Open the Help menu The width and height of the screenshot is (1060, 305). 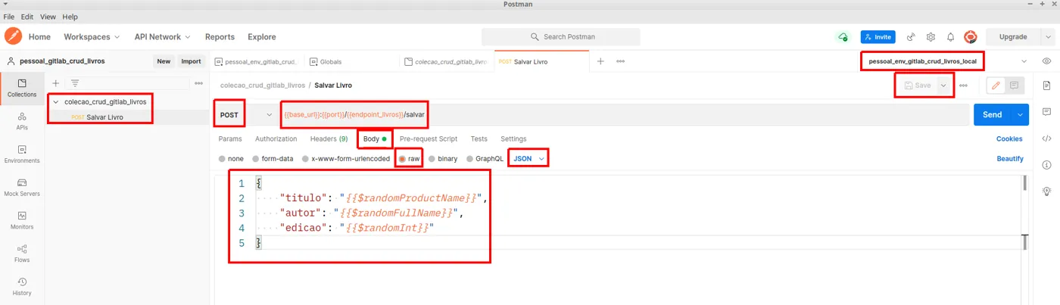coord(70,17)
